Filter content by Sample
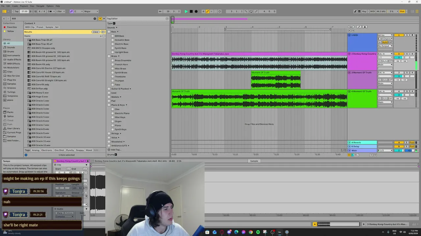 pyautogui.click(x=49, y=27)
